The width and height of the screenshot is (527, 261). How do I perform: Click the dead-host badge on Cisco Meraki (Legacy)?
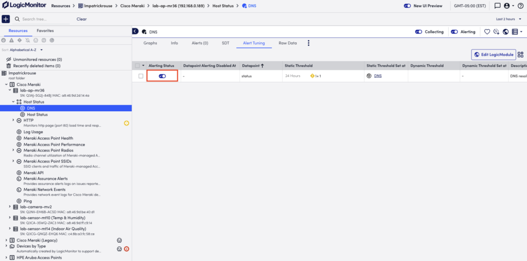click(x=119, y=240)
